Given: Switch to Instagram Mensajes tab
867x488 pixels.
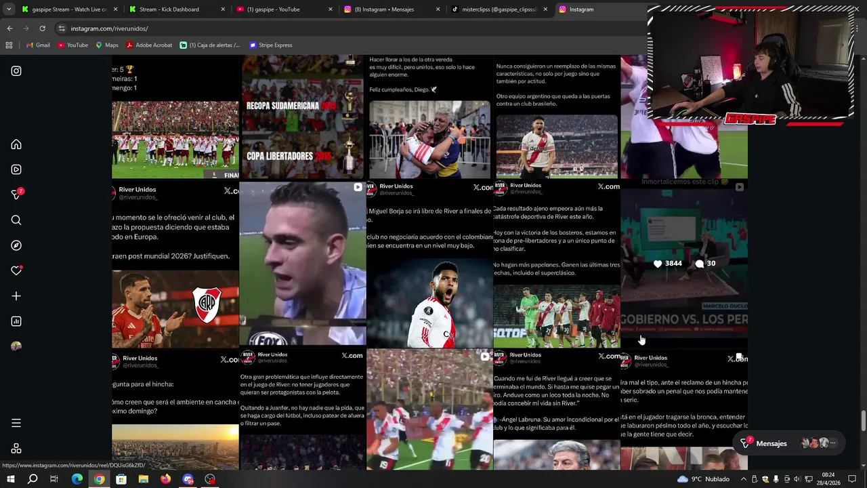Looking at the screenshot, I should tap(391, 9).
